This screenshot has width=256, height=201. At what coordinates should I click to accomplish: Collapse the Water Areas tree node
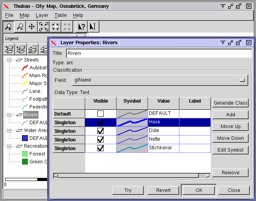(9, 130)
